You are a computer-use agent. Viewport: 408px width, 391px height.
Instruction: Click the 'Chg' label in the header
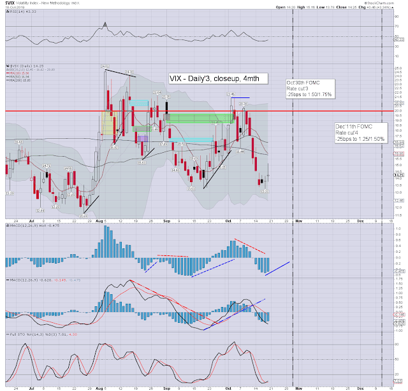click(x=362, y=7)
